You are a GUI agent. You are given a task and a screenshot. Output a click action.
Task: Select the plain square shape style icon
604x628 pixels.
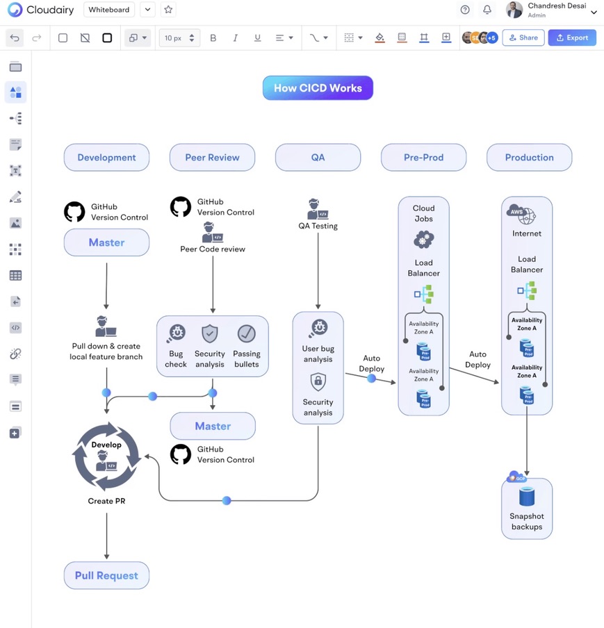tap(63, 38)
